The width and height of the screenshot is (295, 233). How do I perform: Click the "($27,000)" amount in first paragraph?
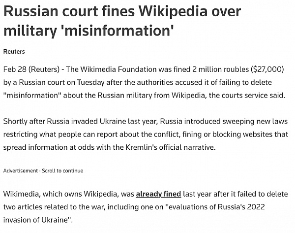(267, 69)
